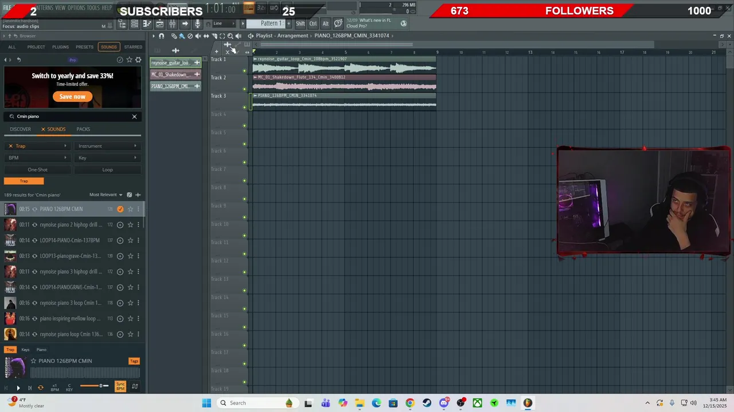The width and height of the screenshot is (734, 412).
Task: Mute Track 3 using its green dot
Action: click(244, 108)
